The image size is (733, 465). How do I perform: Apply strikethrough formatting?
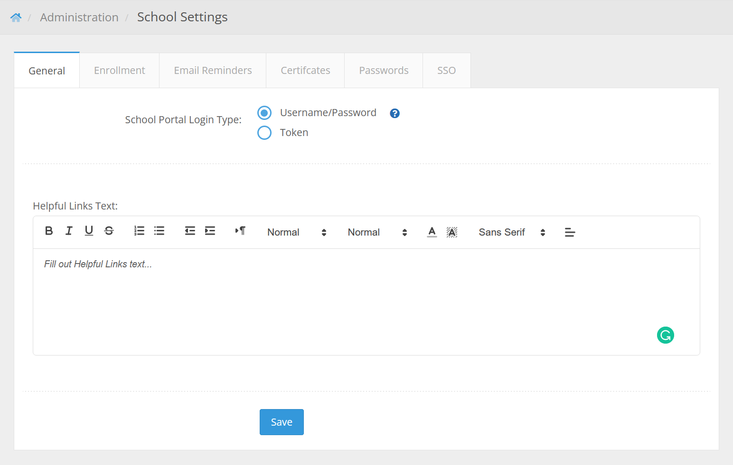point(109,231)
